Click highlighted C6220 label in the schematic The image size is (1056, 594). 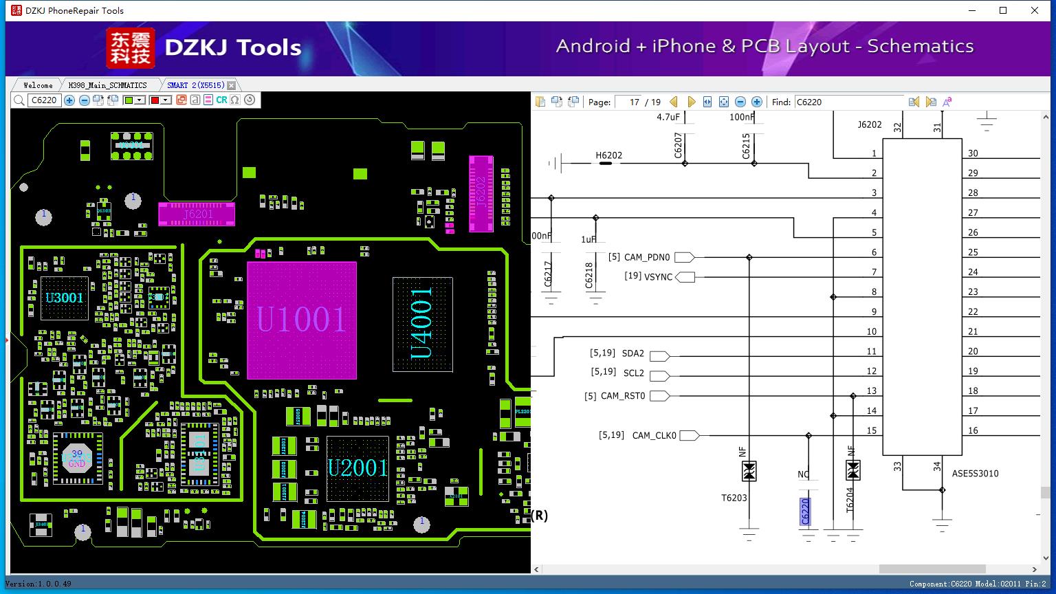(x=805, y=511)
